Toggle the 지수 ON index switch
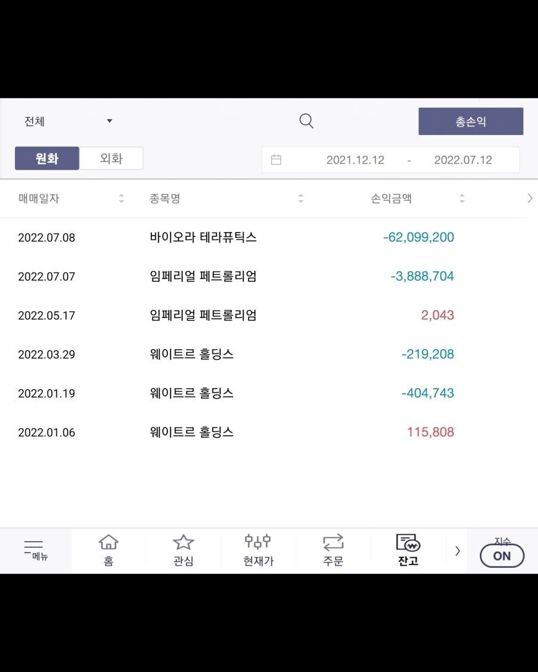538x672 pixels. point(502,555)
